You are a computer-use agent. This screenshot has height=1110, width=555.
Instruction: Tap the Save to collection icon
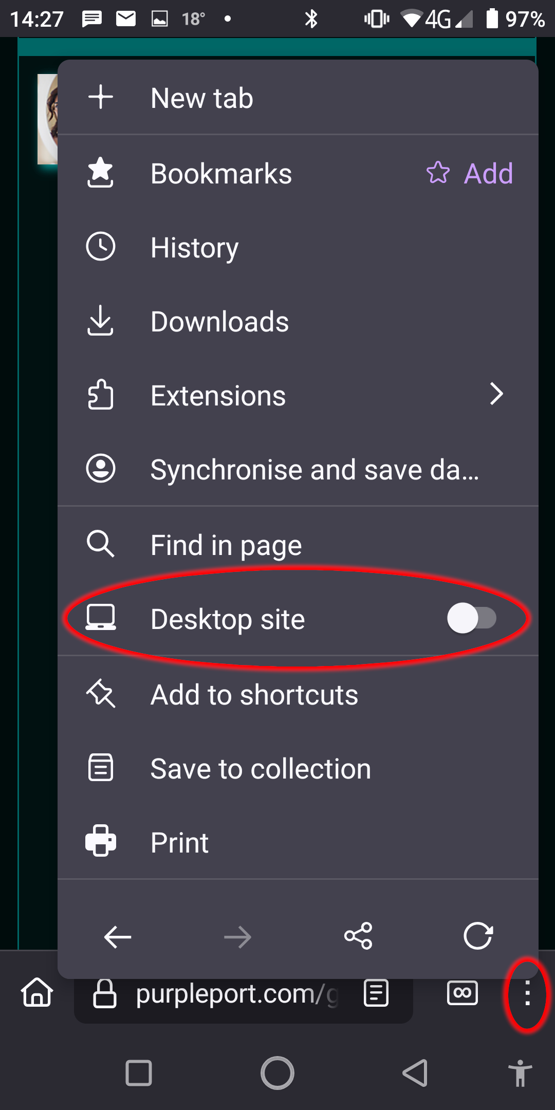point(101,768)
